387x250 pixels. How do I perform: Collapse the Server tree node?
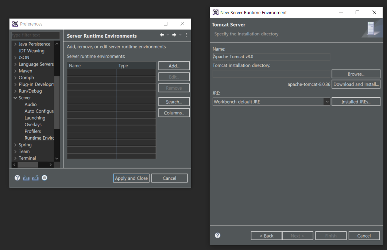[15, 98]
